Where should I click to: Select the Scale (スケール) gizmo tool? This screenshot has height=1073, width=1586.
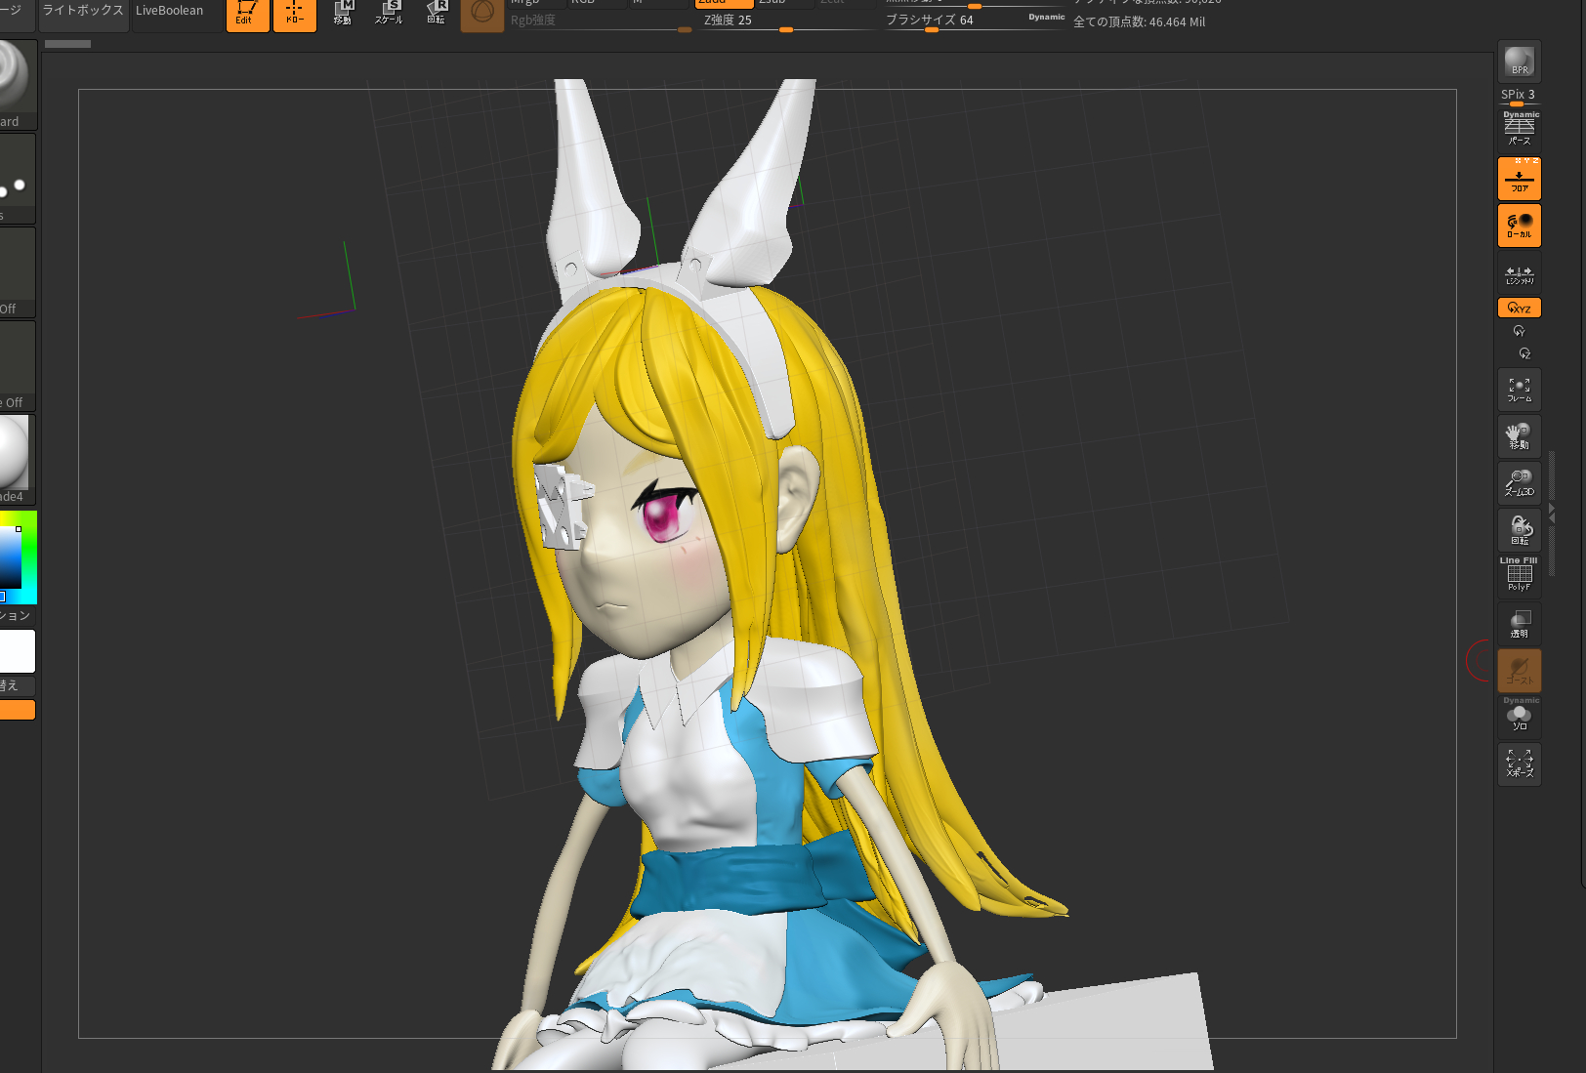coord(389,14)
